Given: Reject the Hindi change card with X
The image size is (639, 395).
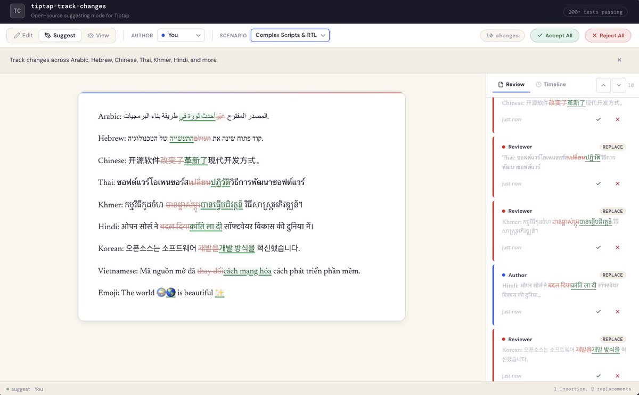Looking at the screenshot, I should pyautogui.click(x=618, y=312).
